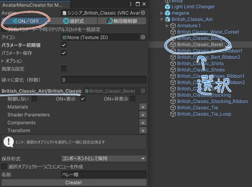
Task: Add a Shader Parameters entry with plus
Action: tap(143, 115)
